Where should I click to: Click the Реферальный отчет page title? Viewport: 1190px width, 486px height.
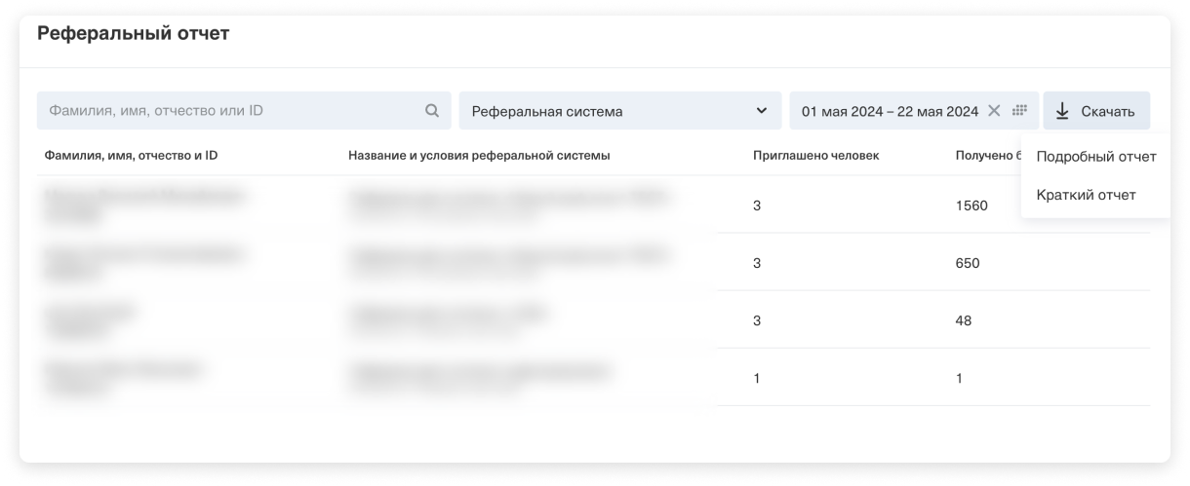[133, 34]
